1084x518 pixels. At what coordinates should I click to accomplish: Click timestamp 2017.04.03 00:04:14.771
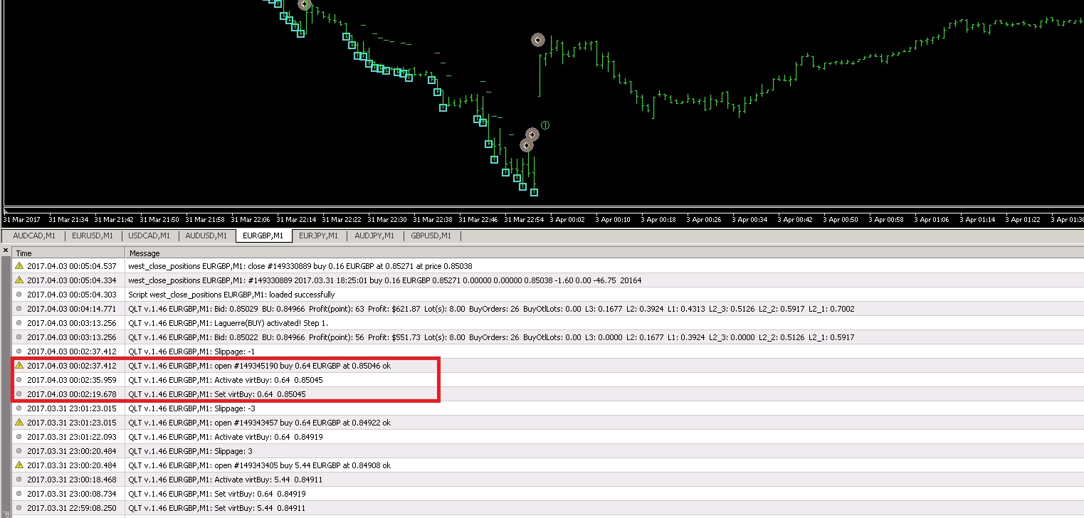coord(71,309)
